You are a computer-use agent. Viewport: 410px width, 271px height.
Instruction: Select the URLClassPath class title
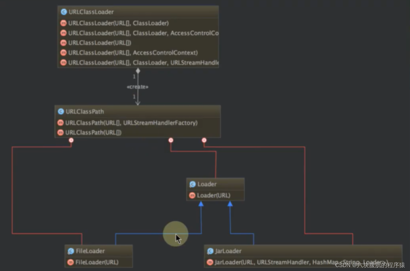click(x=85, y=111)
